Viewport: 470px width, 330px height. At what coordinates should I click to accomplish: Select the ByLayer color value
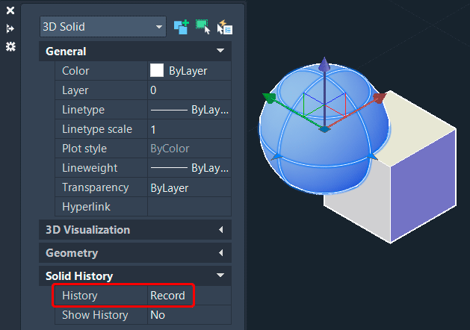point(188,71)
